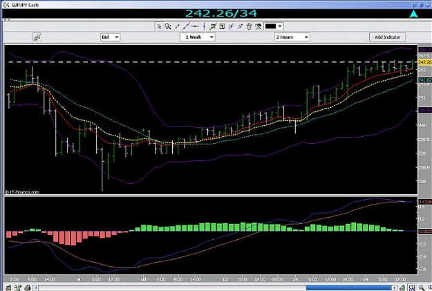Activate the zoom magnifier tool in toolbar
432x291 pixels.
(x=168, y=26)
